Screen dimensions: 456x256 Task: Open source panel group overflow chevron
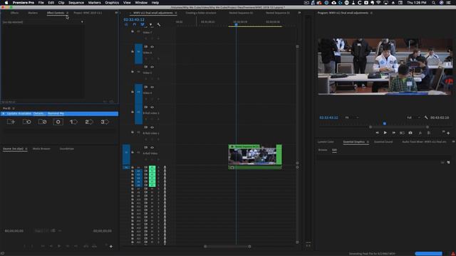116,13
